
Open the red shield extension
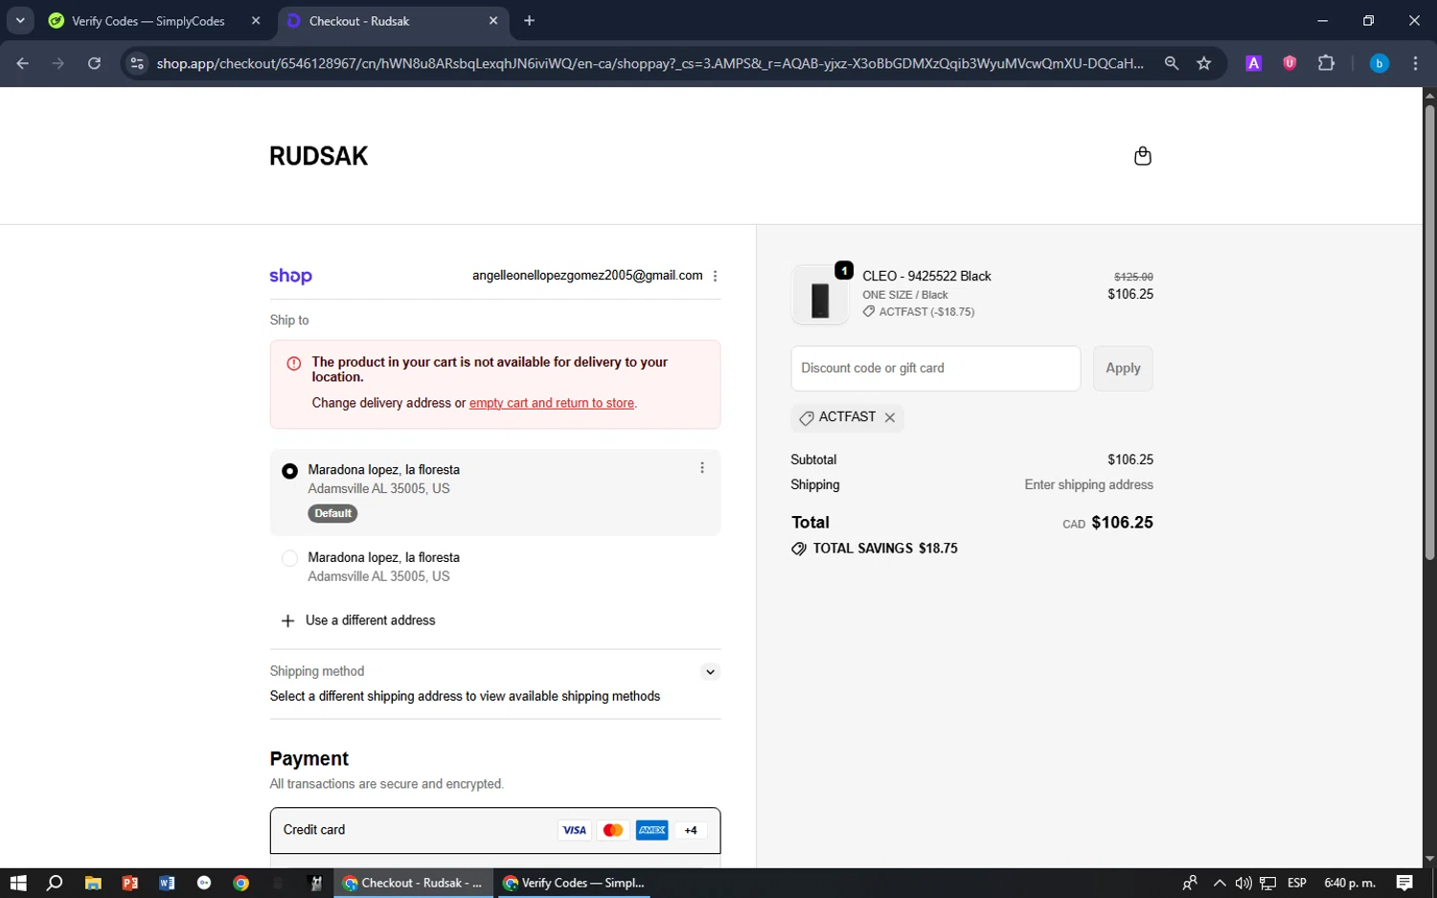(1289, 63)
